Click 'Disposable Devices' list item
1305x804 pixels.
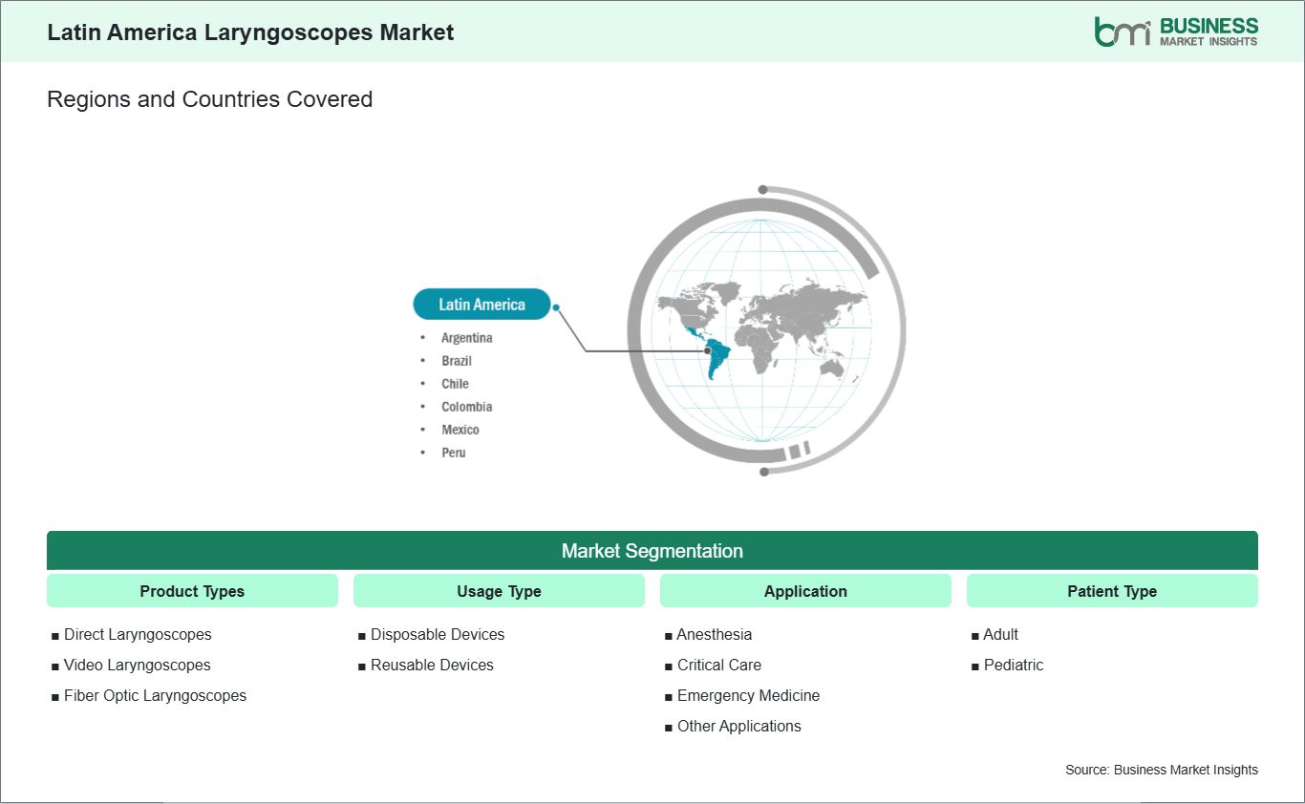[x=432, y=634]
